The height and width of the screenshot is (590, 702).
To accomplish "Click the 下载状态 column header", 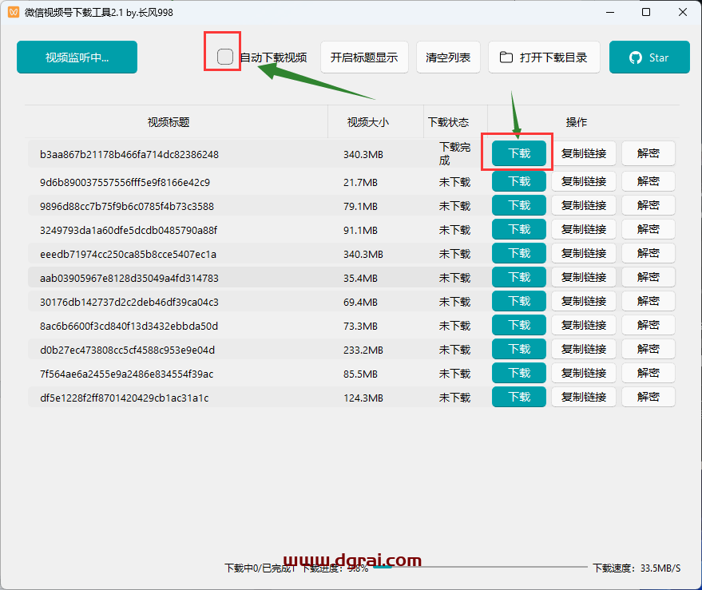I will [448, 122].
